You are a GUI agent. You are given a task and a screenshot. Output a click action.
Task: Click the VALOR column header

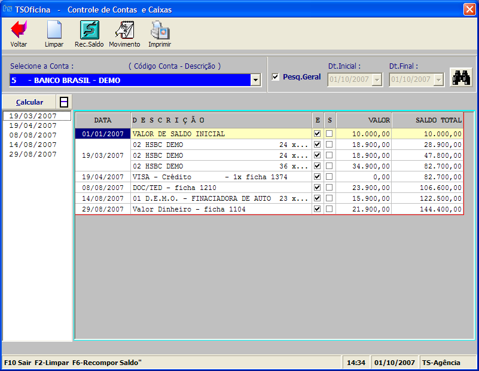[x=364, y=120]
